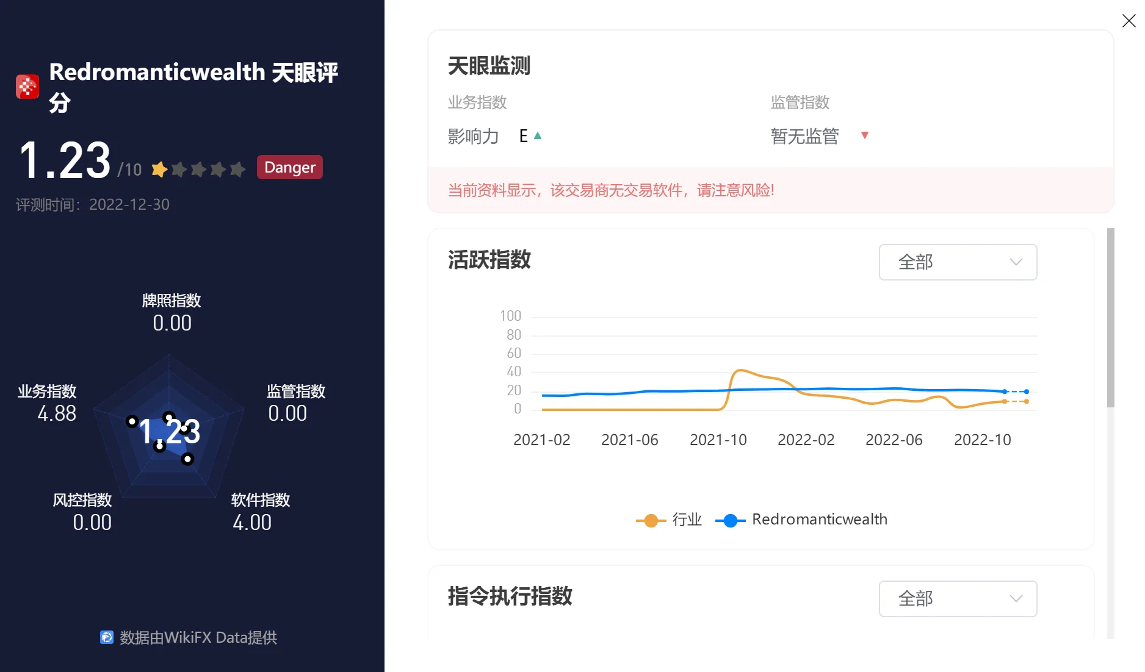This screenshot has width=1145, height=672.
Task: Click the Redromanticwealth red logo icon
Action: pos(27,87)
